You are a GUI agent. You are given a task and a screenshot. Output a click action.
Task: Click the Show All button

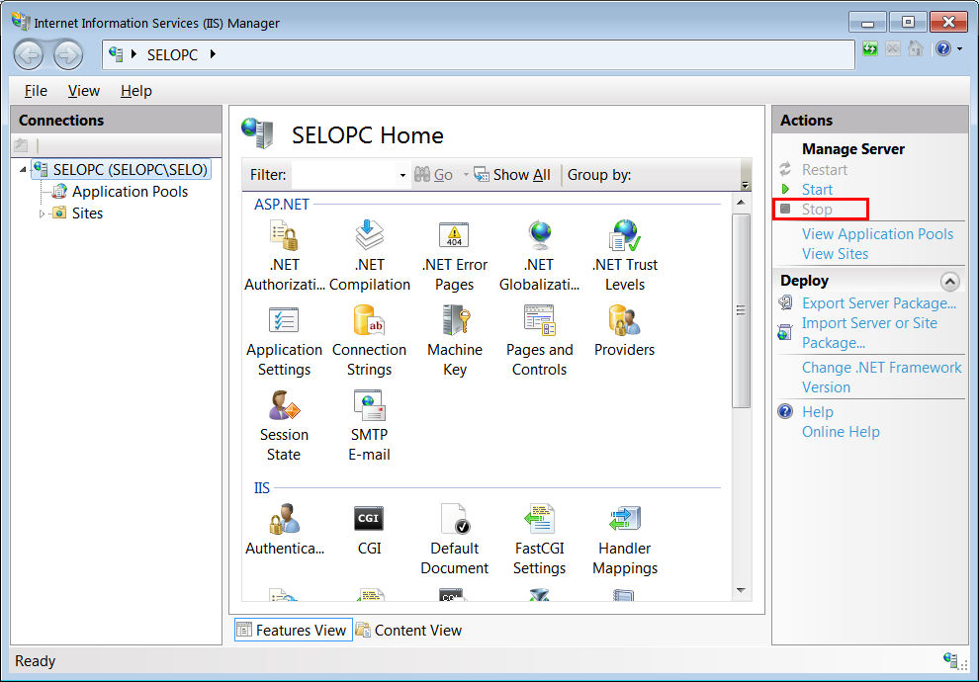tap(512, 175)
